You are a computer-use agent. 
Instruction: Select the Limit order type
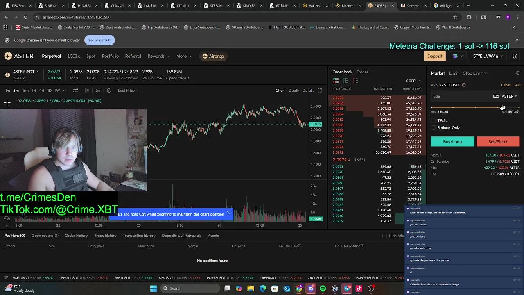[454, 73]
